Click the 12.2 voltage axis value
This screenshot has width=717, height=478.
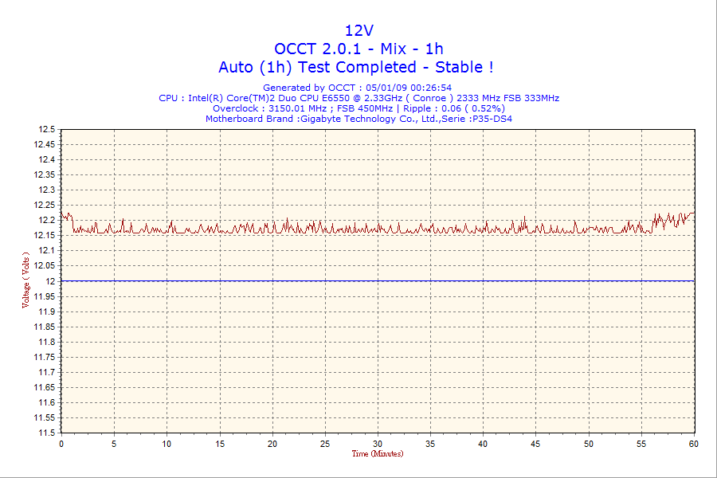coord(47,221)
